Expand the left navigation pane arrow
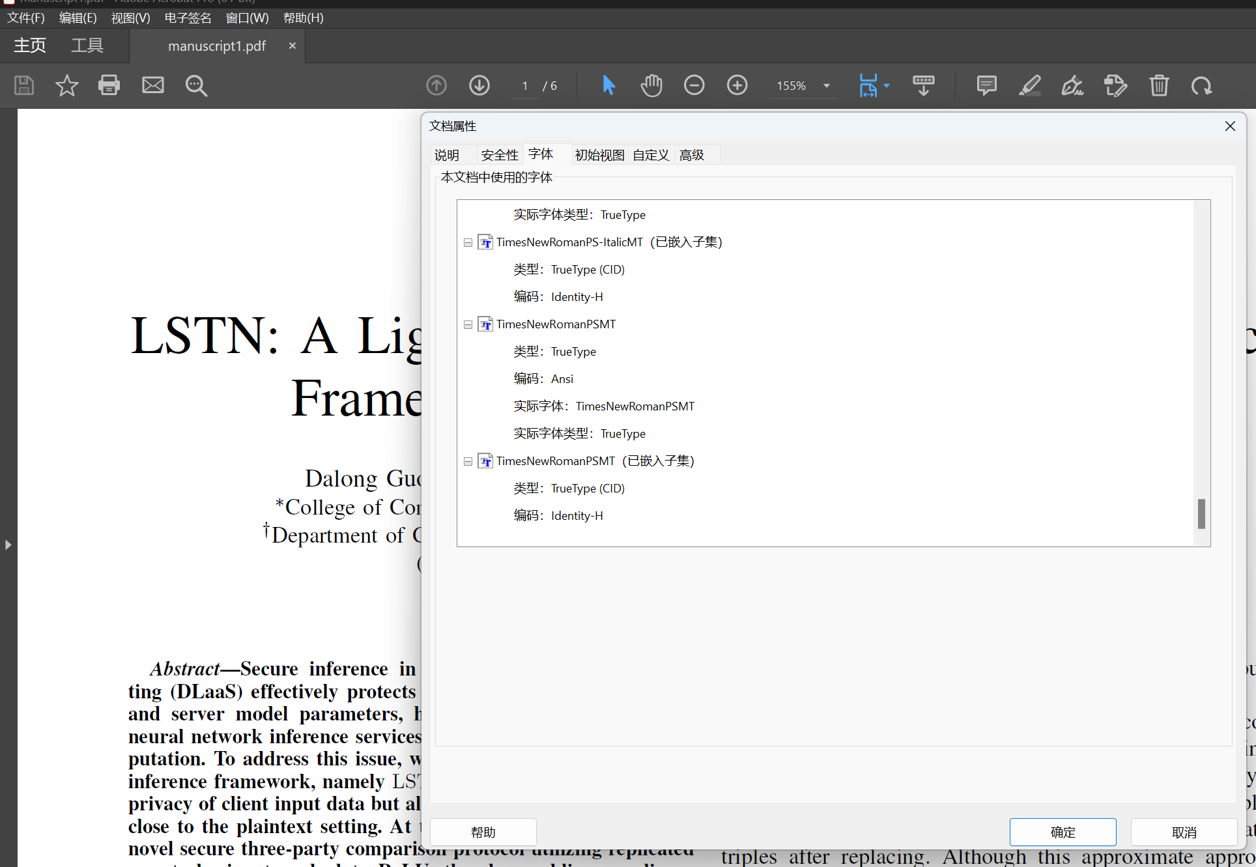This screenshot has height=867, width=1256. coord(8,545)
